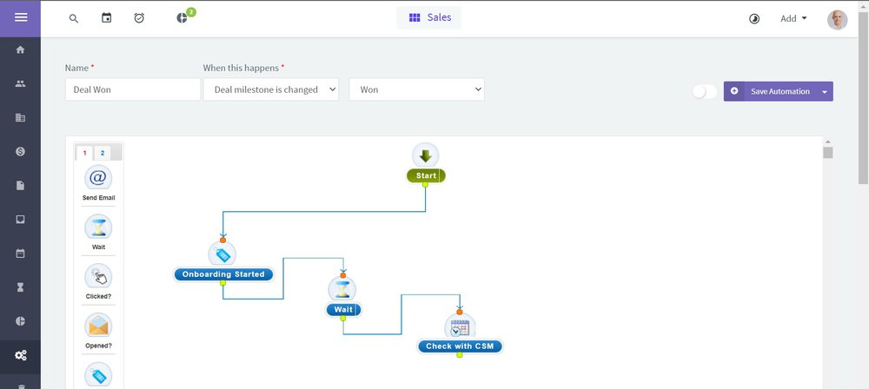Click the Onboarding Started tag icon
869x389 pixels.
coord(222,254)
